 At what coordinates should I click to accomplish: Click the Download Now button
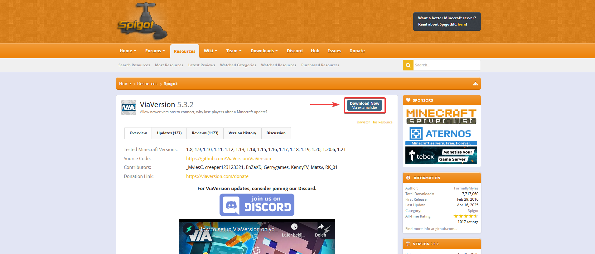[x=364, y=105]
